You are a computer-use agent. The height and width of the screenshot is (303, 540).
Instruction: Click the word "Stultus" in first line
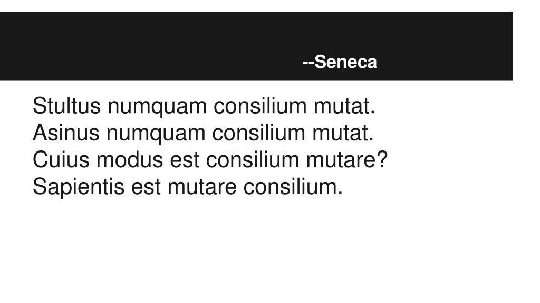66,105
